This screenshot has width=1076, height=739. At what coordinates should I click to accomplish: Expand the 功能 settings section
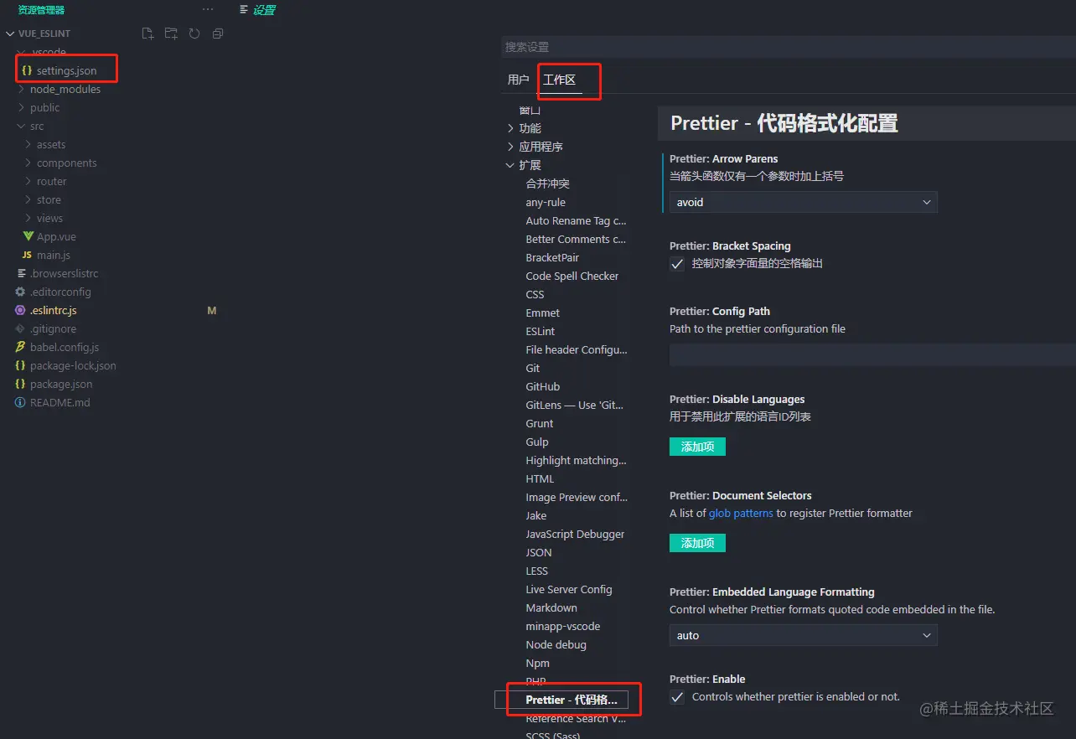click(x=510, y=128)
